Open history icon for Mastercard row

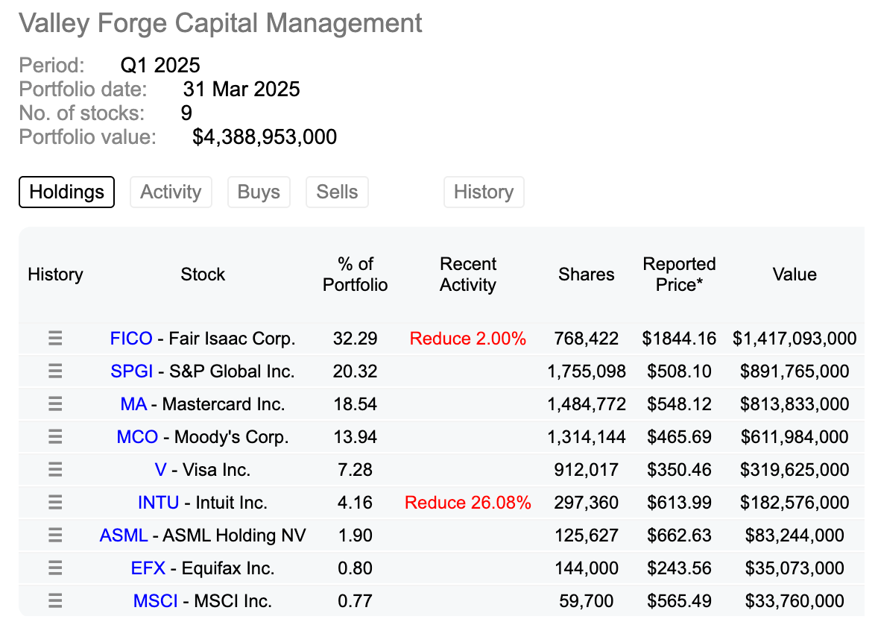coord(54,404)
